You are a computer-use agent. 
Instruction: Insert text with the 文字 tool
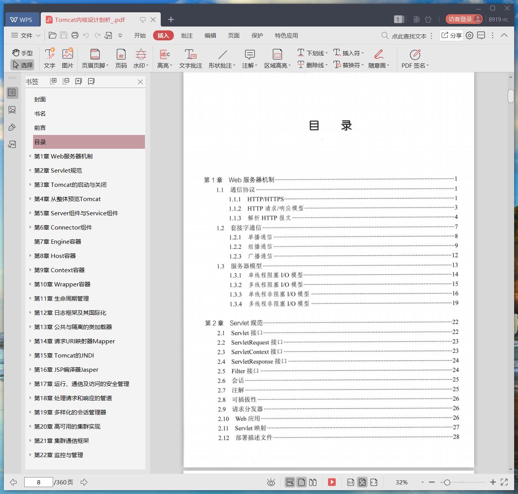pos(50,58)
